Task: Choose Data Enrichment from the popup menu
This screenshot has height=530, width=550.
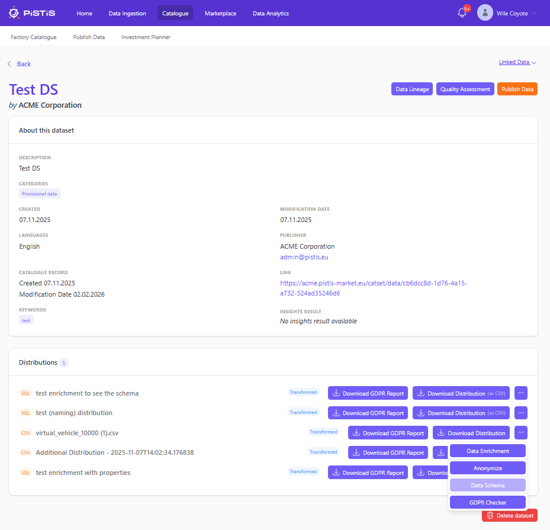Action: click(488, 451)
